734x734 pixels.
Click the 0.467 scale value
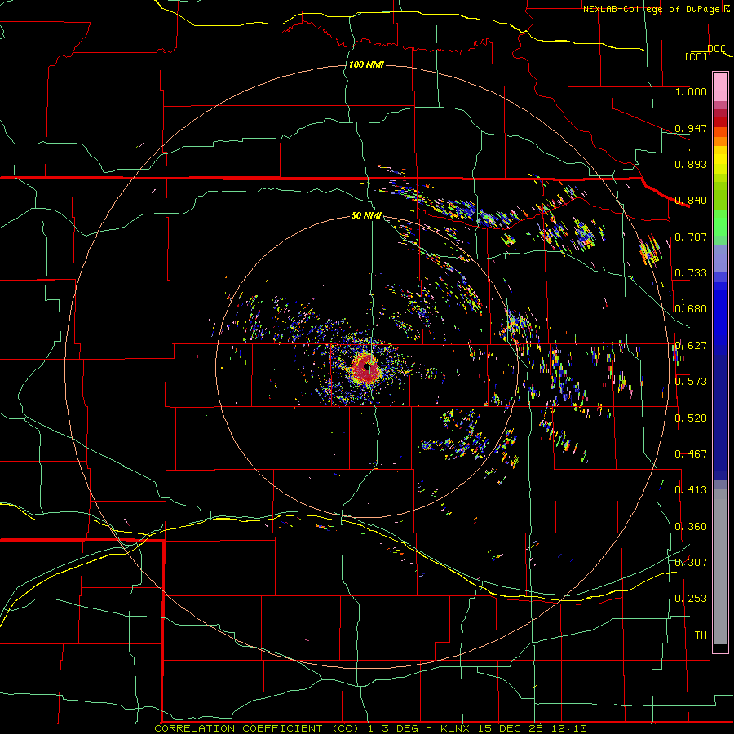point(691,454)
